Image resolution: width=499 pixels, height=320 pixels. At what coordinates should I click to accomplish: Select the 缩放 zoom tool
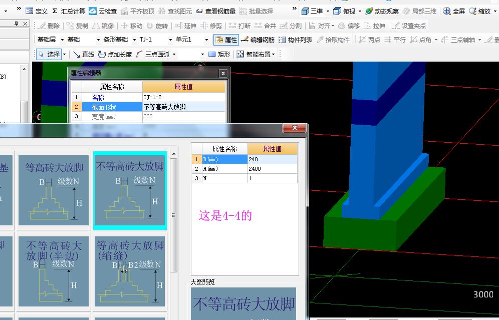click(x=480, y=11)
